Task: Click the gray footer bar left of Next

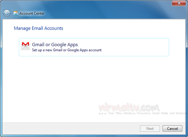Action: coord(71,129)
